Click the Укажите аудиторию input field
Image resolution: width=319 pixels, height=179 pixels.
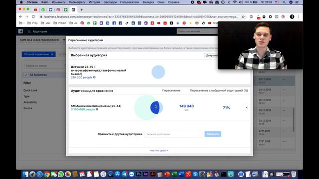173,134
